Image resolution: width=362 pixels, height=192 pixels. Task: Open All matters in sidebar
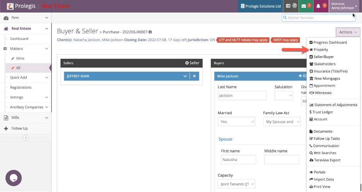(x=18, y=68)
